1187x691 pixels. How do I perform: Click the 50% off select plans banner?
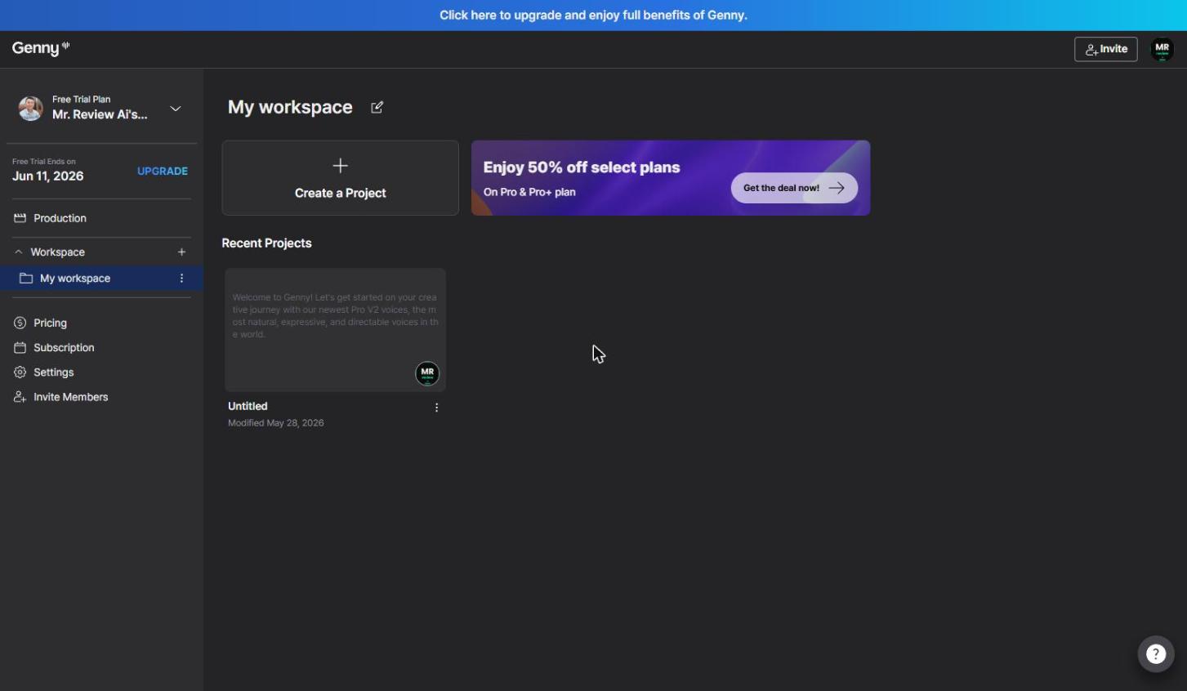671,178
